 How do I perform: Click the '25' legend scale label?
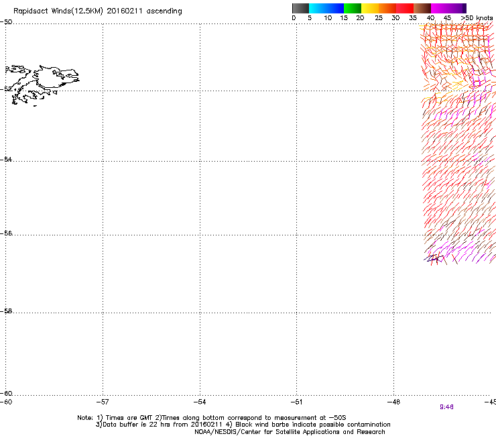point(379,18)
